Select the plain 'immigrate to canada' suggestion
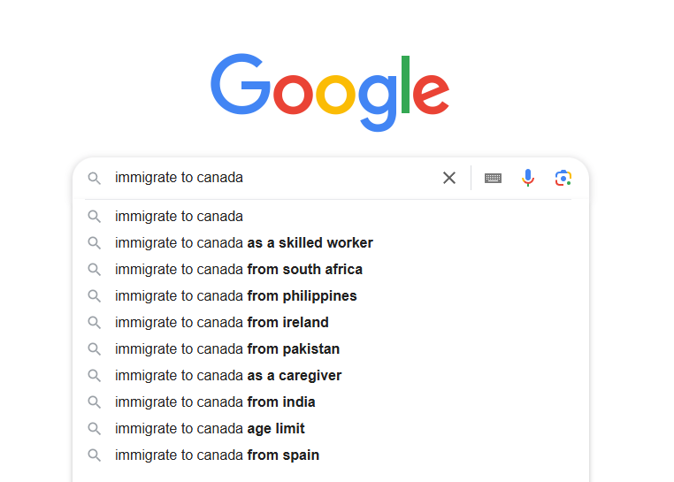 [x=179, y=217]
